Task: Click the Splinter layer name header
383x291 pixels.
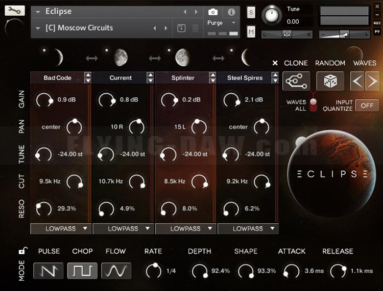Action: (x=183, y=78)
